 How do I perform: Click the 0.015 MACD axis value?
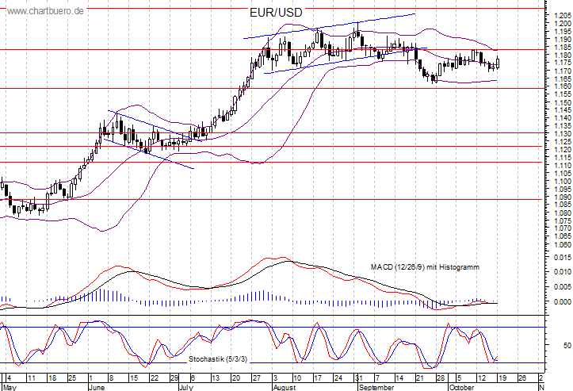563,258
